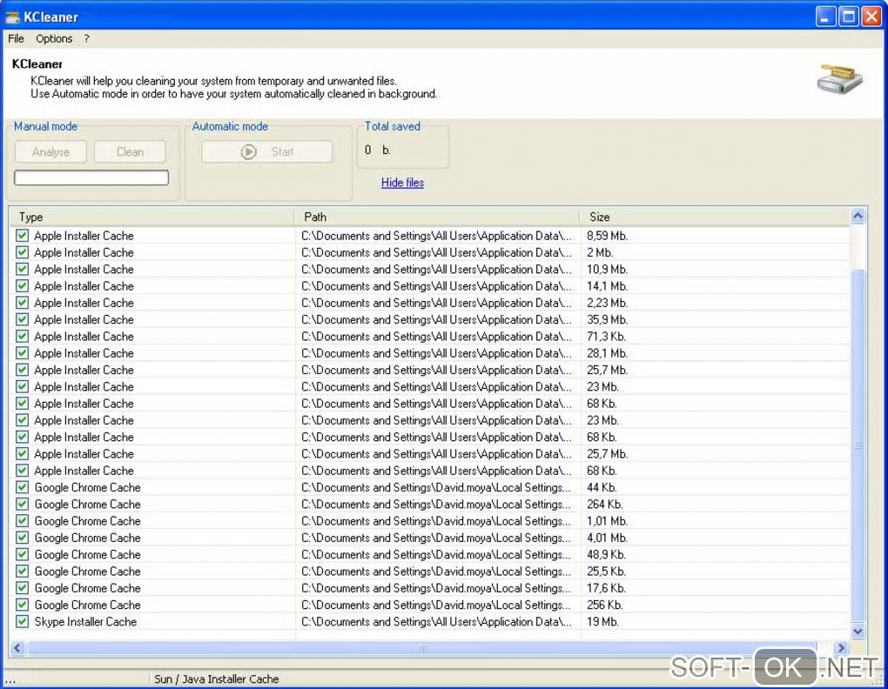Image resolution: width=888 pixels, height=689 pixels.
Task: Select the size cell '19 Mb.'
Action: tap(602, 621)
